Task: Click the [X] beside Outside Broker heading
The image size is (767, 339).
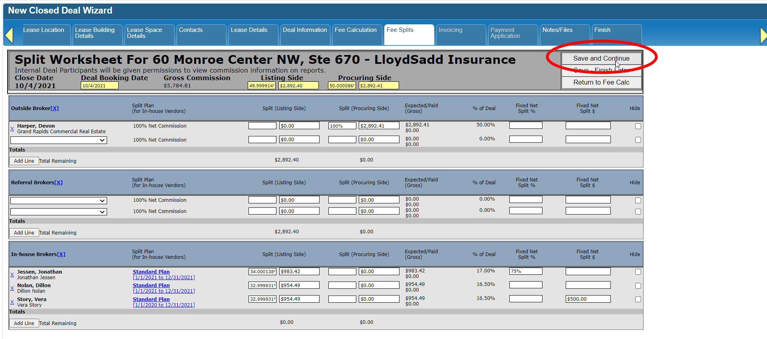Action: point(55,108)
